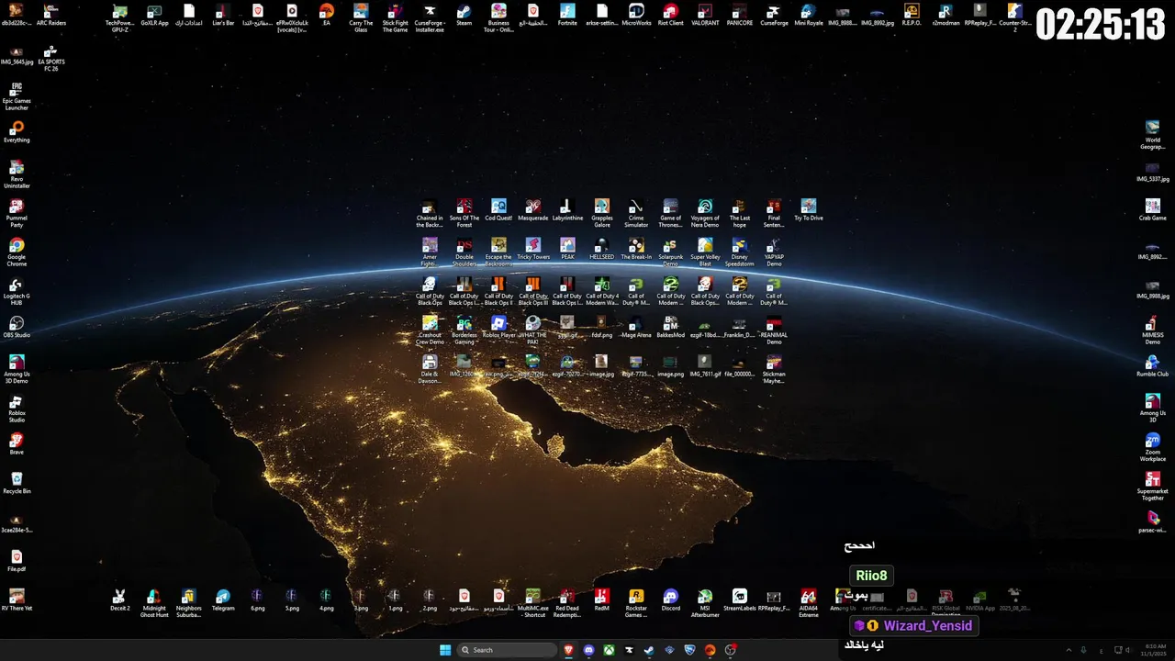Select the Logitech G HUB icon
Viewport: 1175px width, 661px height.
tap(17, 292)
